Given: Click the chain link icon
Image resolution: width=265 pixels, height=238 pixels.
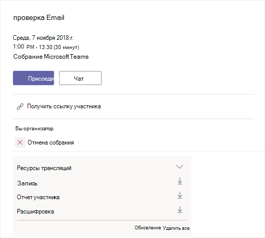Looking at the screenshot, I should (x=20, y=107).
